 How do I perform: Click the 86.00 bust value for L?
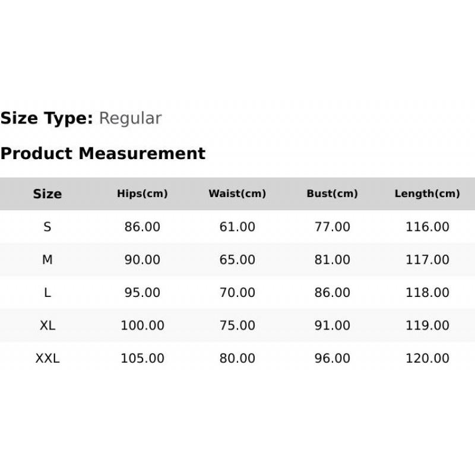tap(332, 293)
